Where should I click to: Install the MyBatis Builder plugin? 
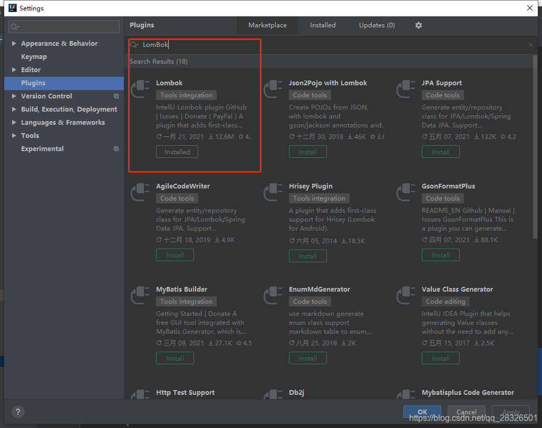[175, 359]
